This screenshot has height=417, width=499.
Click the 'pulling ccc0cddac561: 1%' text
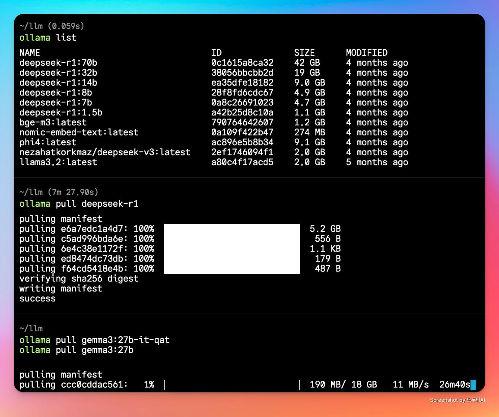(x=87, y=385)
